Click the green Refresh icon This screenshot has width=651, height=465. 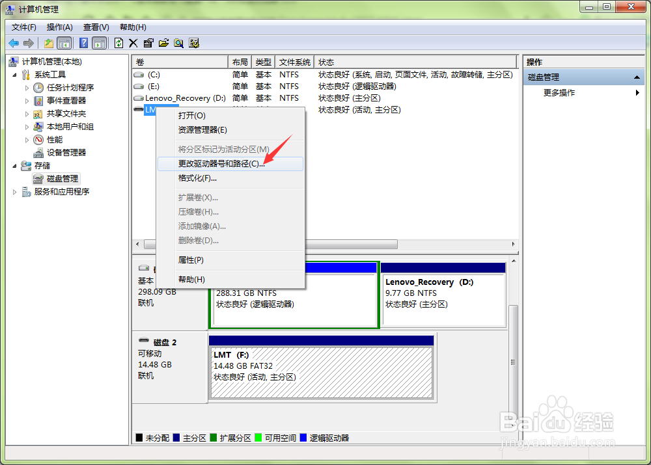click(x=118, y=43)
